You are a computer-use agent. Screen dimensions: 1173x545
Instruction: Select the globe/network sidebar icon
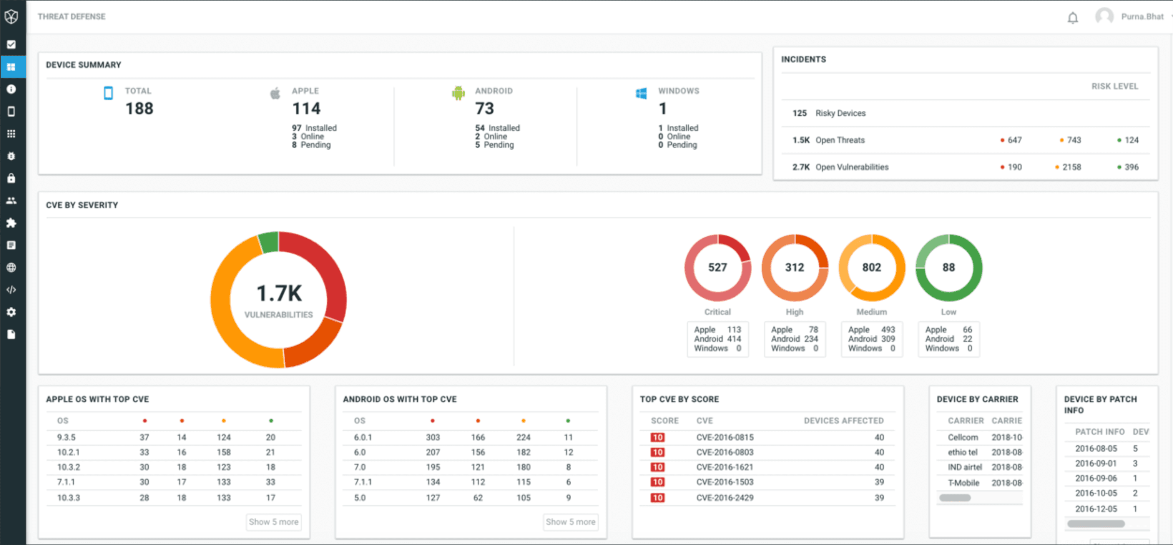[x=12, y=267]
